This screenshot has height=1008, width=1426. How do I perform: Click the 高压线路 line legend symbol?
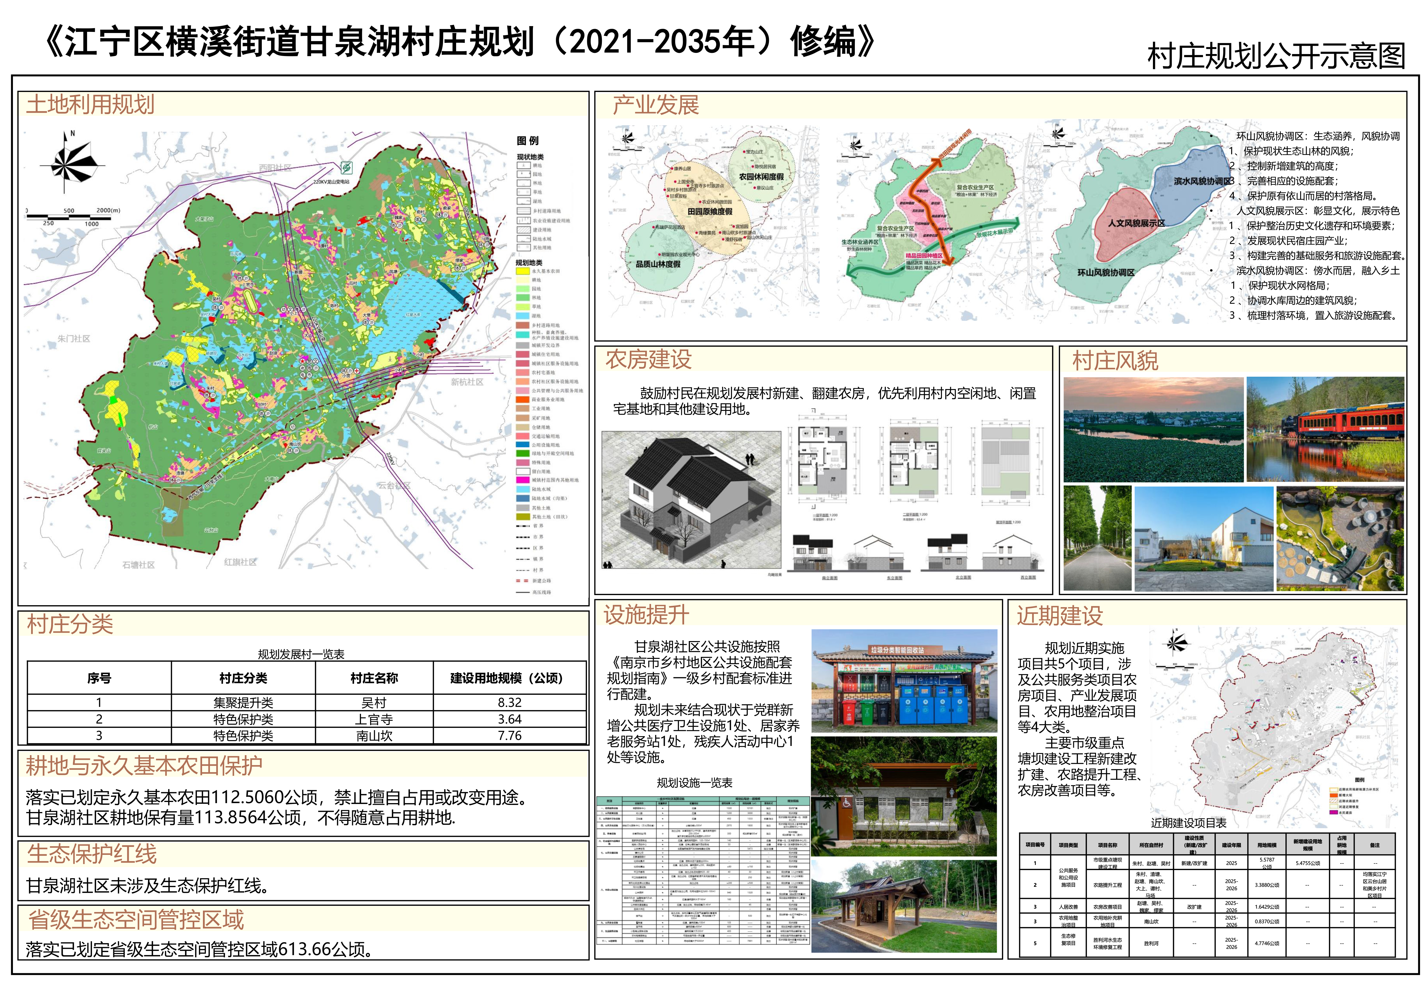click(522, 592)
